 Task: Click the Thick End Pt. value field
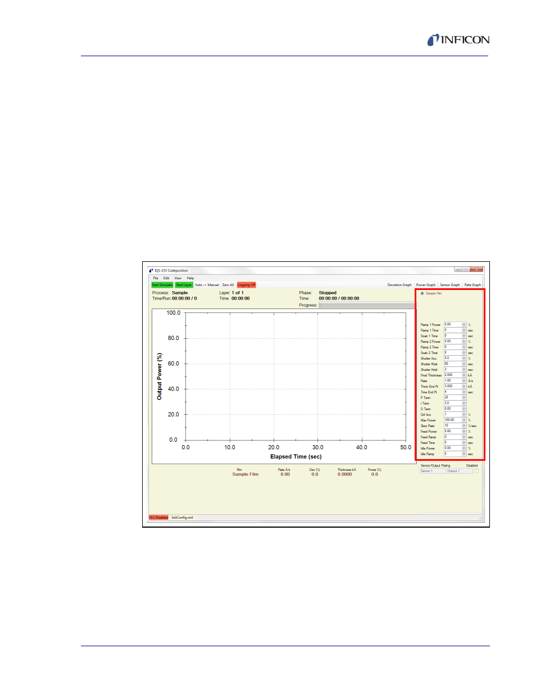click(x=453, y=386)
